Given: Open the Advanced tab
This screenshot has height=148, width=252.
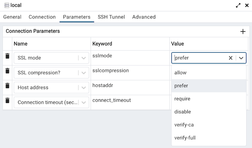Looking at the screenshot, I should pyautogui.click(x=144, y=17).
